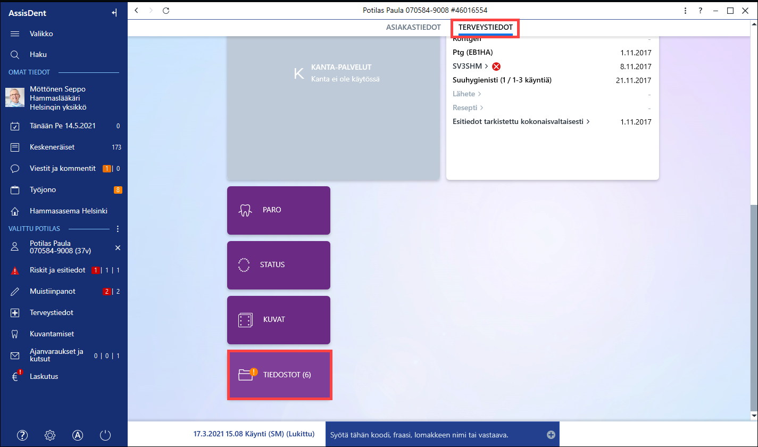Switch to the Asiakastiedot tab
This screenshot has width=758, height=447.
[x=413, y=27]
